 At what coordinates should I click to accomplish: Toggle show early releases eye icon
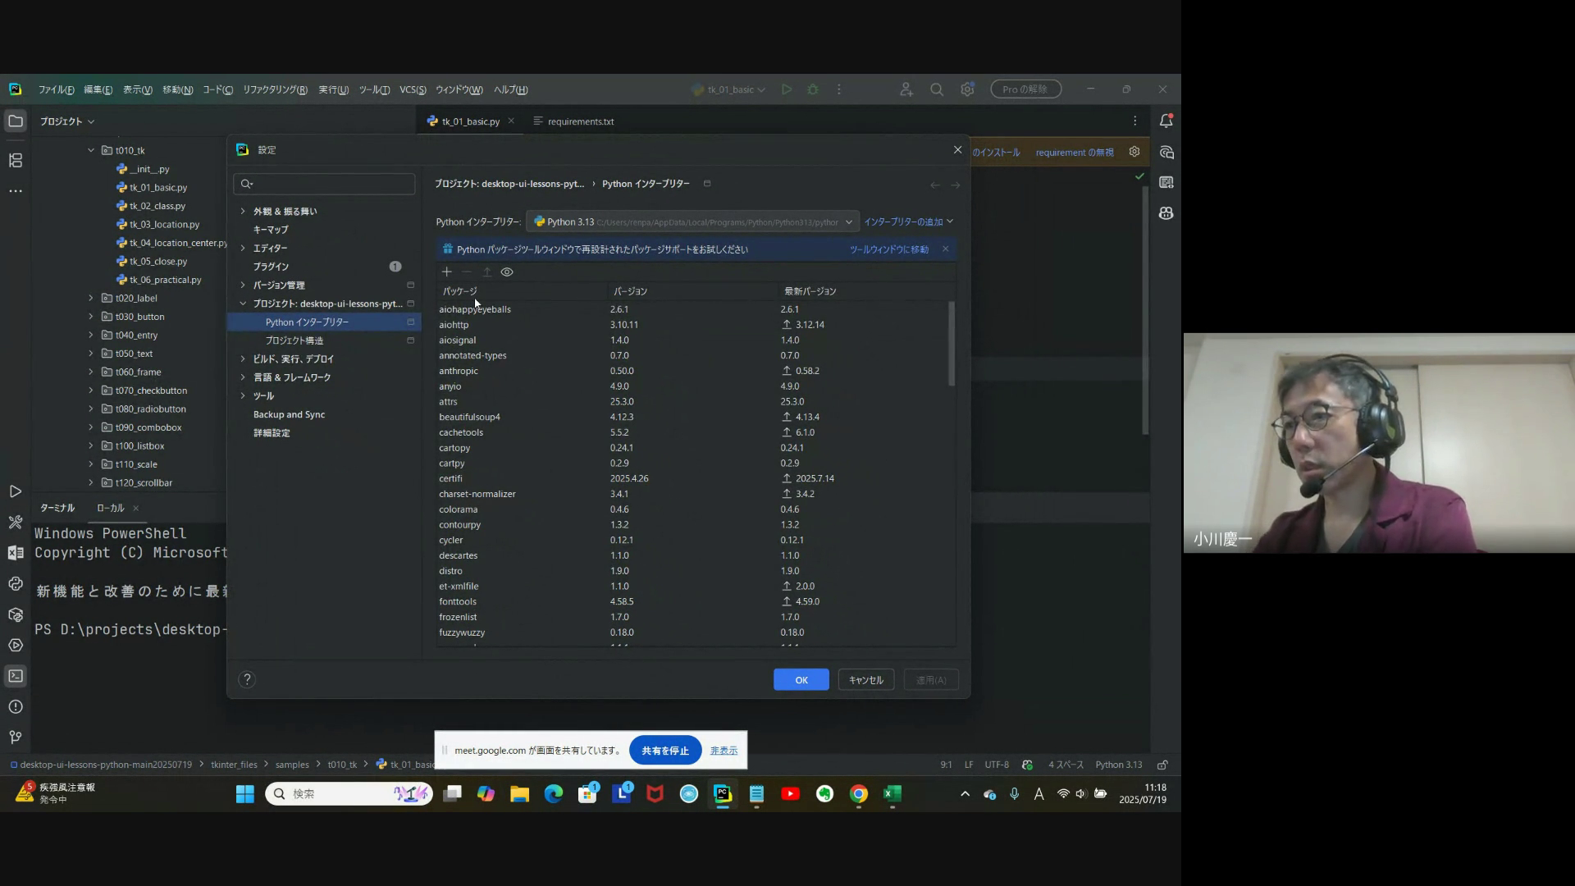tap(507, 272)
